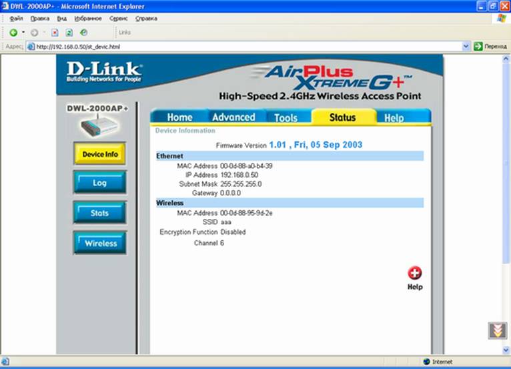Viewport: 511px width, 369px height.
Task: Click inside the address bar URL field
Action: click(247, 47)
